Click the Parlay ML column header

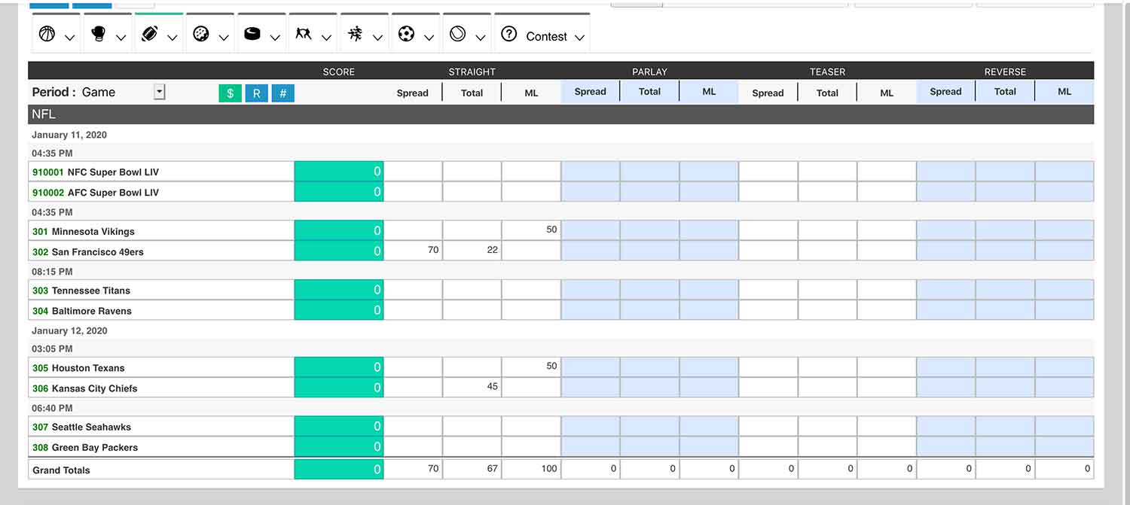tap(709, 92)
